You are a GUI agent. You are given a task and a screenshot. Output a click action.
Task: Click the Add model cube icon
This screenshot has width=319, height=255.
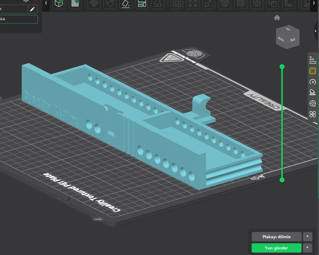59,3
